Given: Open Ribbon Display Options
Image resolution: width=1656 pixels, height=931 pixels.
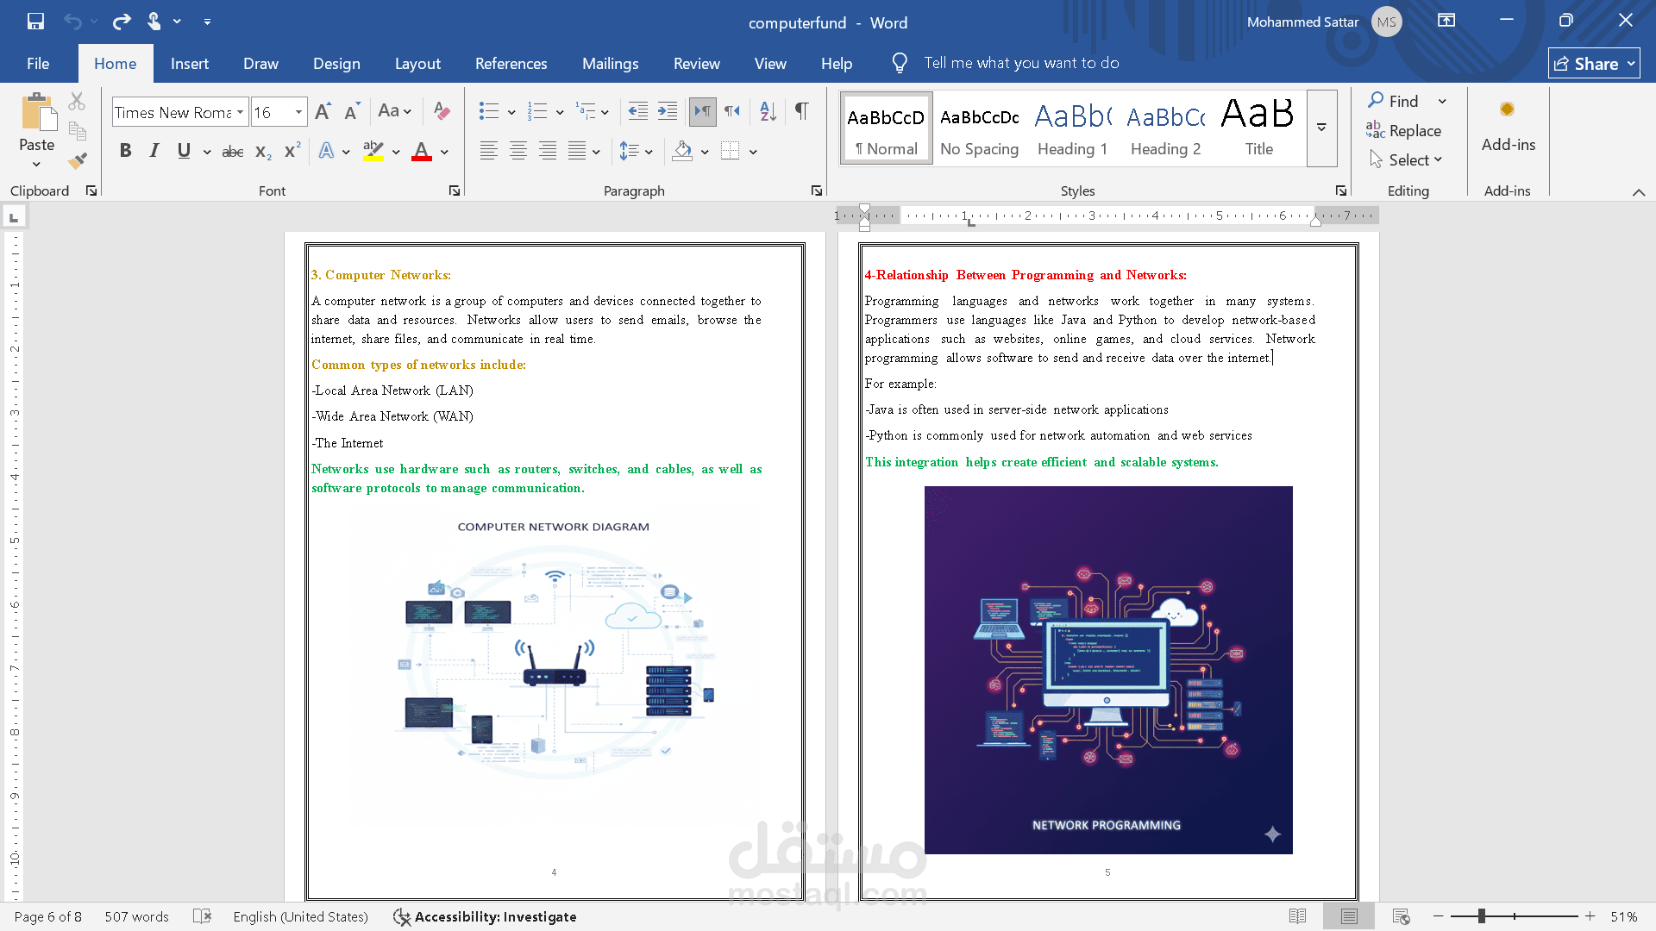Looking at the screenshot, I should [x=1446, y=21].
